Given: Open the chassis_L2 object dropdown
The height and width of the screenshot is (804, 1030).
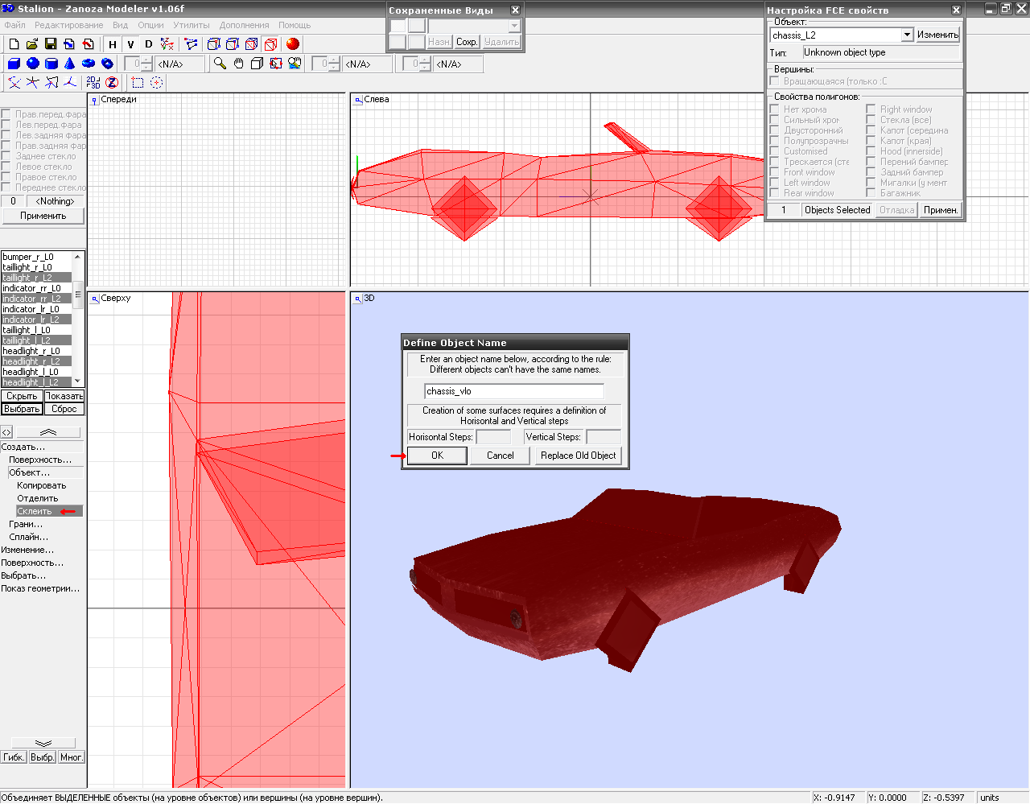Looking at the screenshot, I should coord(907,35).
